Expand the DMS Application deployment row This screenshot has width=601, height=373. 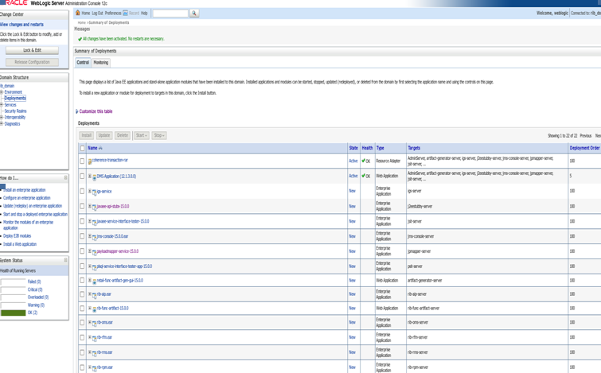[x=90, y=176]
